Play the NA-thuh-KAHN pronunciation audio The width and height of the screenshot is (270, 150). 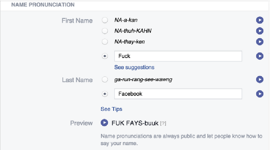(260, 31)
